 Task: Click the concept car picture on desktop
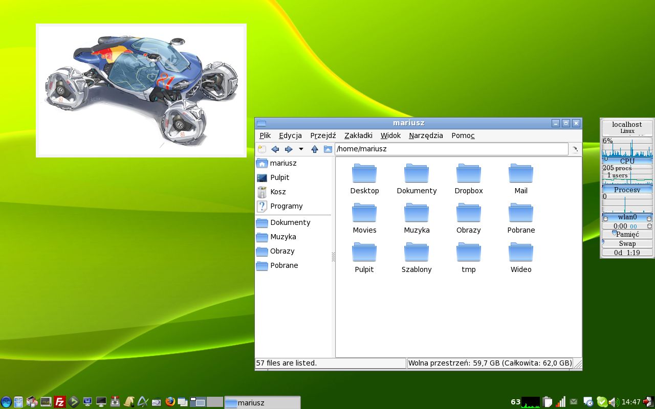coord(141,90)
